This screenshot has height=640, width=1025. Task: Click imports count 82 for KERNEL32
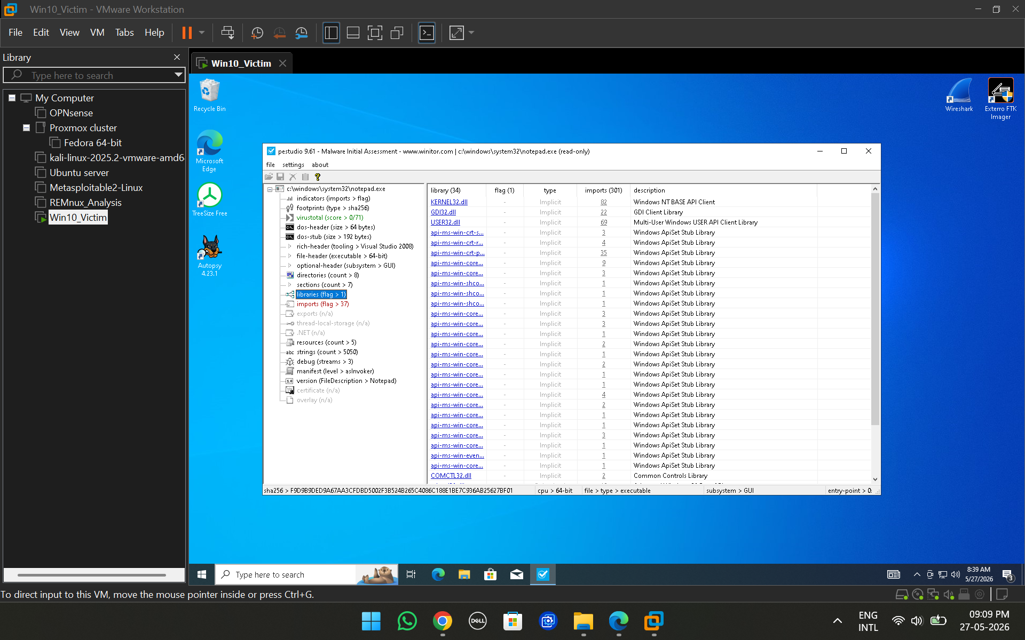(x=603, y=202)
